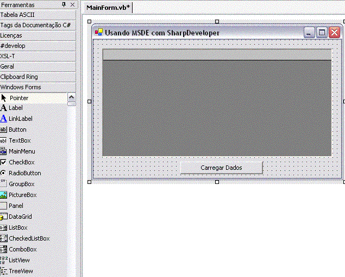Select the CheckBox control icon
This screenshot has width=345, height=277.
tap(3, 162)
